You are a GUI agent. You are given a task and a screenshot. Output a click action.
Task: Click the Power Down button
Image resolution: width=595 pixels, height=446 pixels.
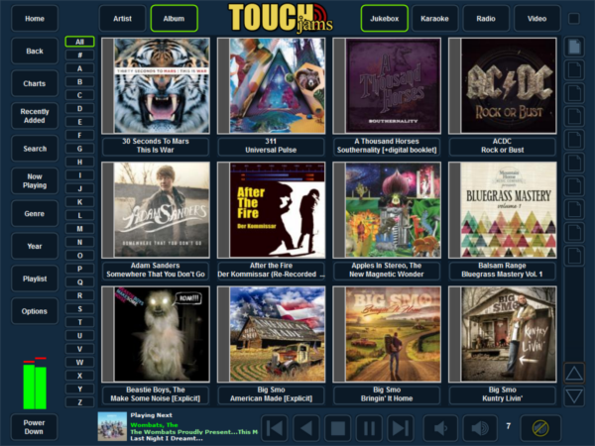click(x=34, y=427)
